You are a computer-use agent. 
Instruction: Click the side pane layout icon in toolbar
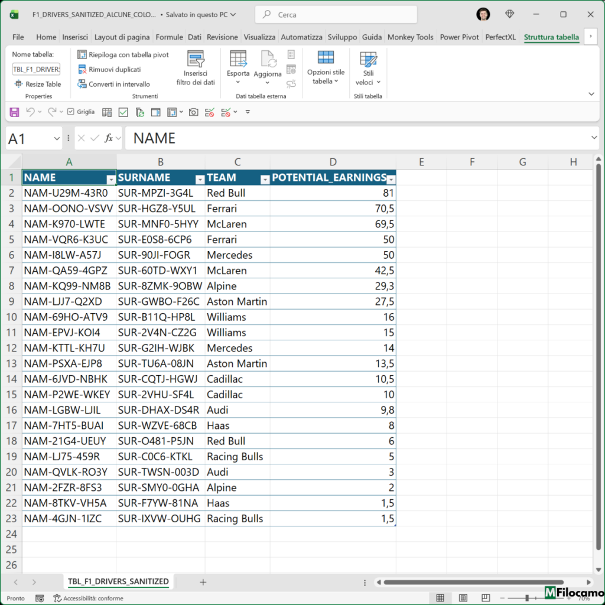(156, 112)
